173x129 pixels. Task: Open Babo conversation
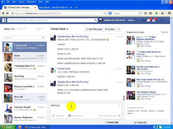pos(25,57)
